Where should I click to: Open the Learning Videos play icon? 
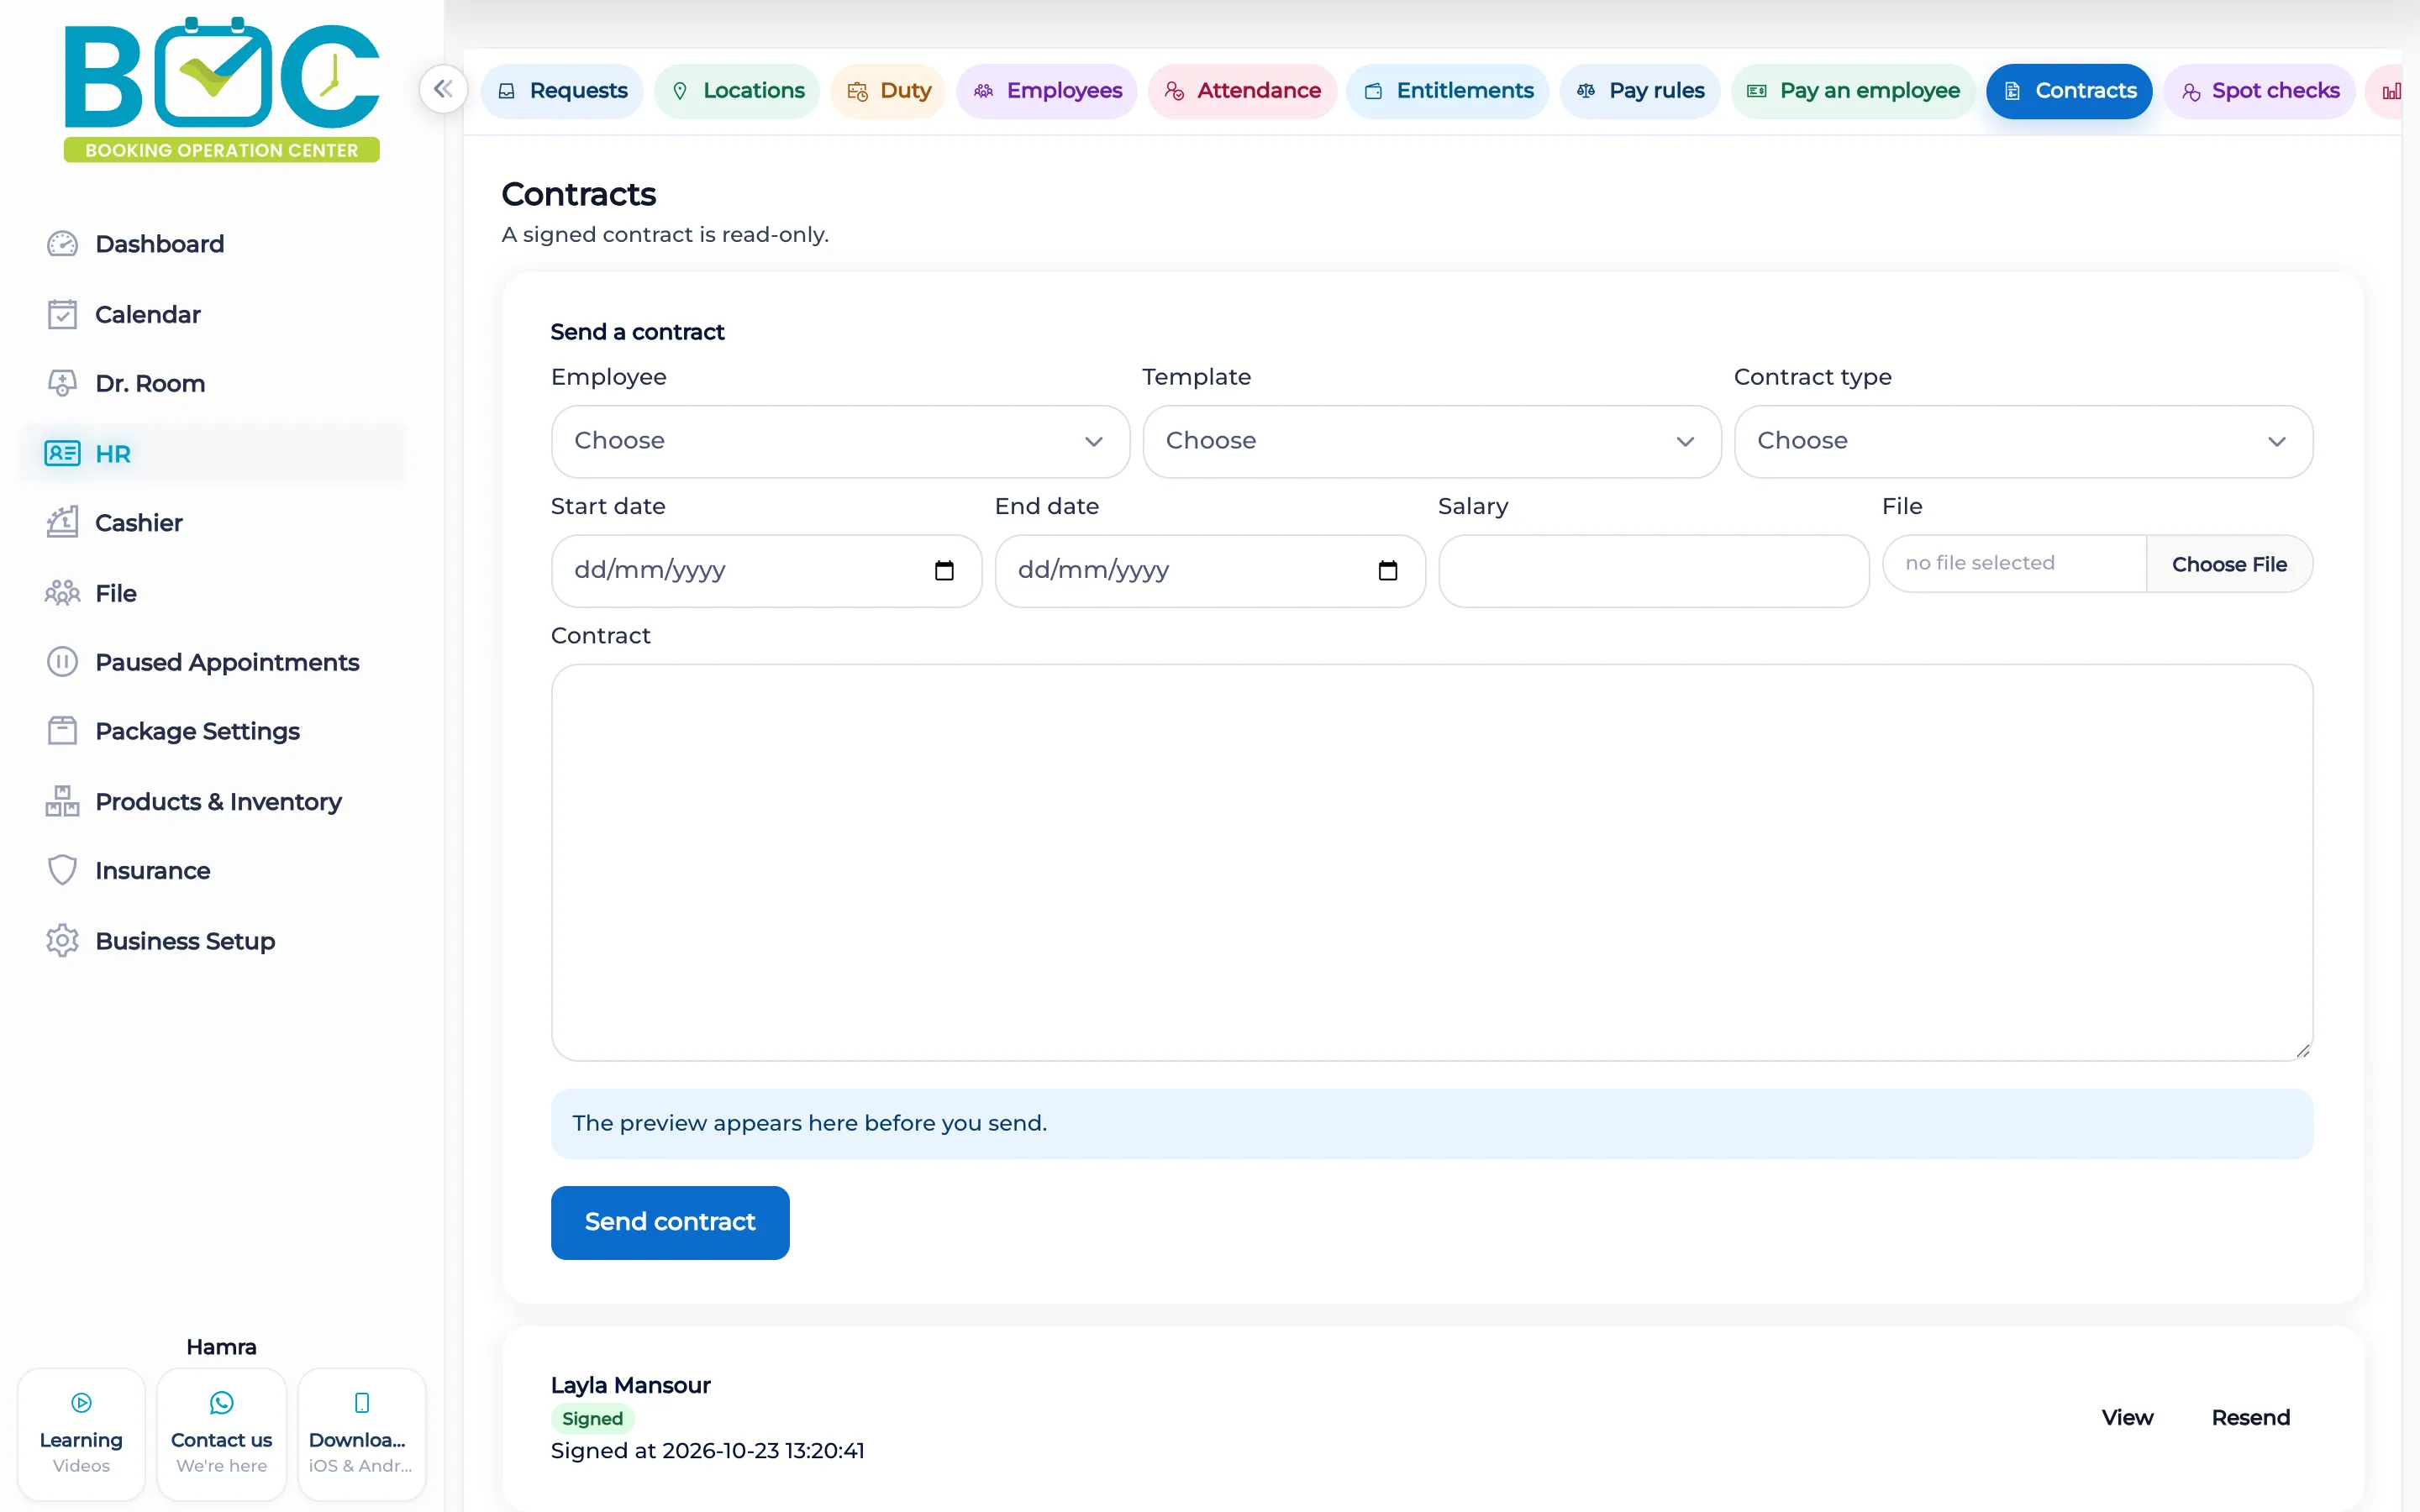82,1403
